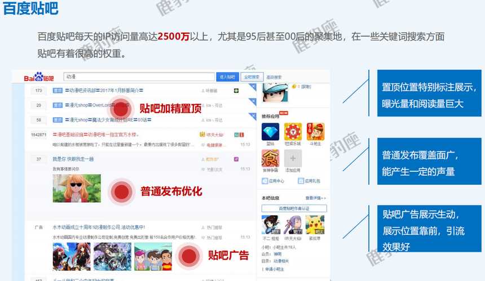Open the ad link 水木动画成立十周年
This screenshot has width=485, height=281.
(99, 228)
